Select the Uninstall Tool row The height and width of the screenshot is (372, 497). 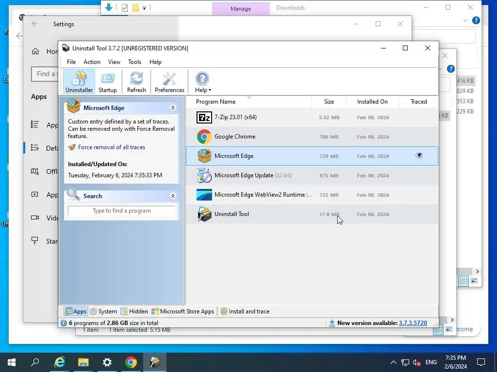coord(312,214)
